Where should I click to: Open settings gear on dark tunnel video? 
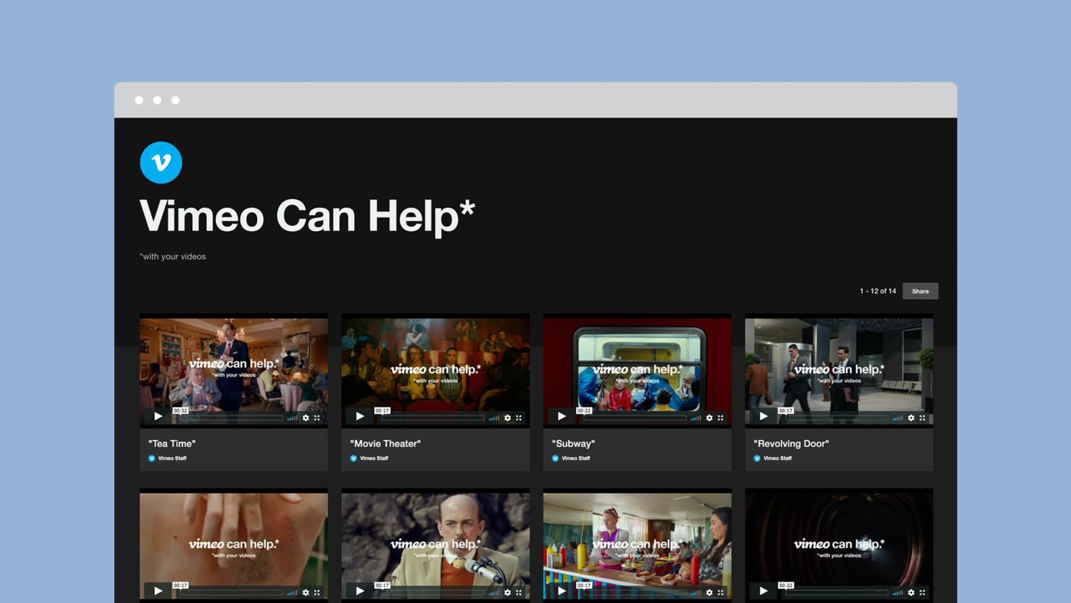(x=911, y=592)
